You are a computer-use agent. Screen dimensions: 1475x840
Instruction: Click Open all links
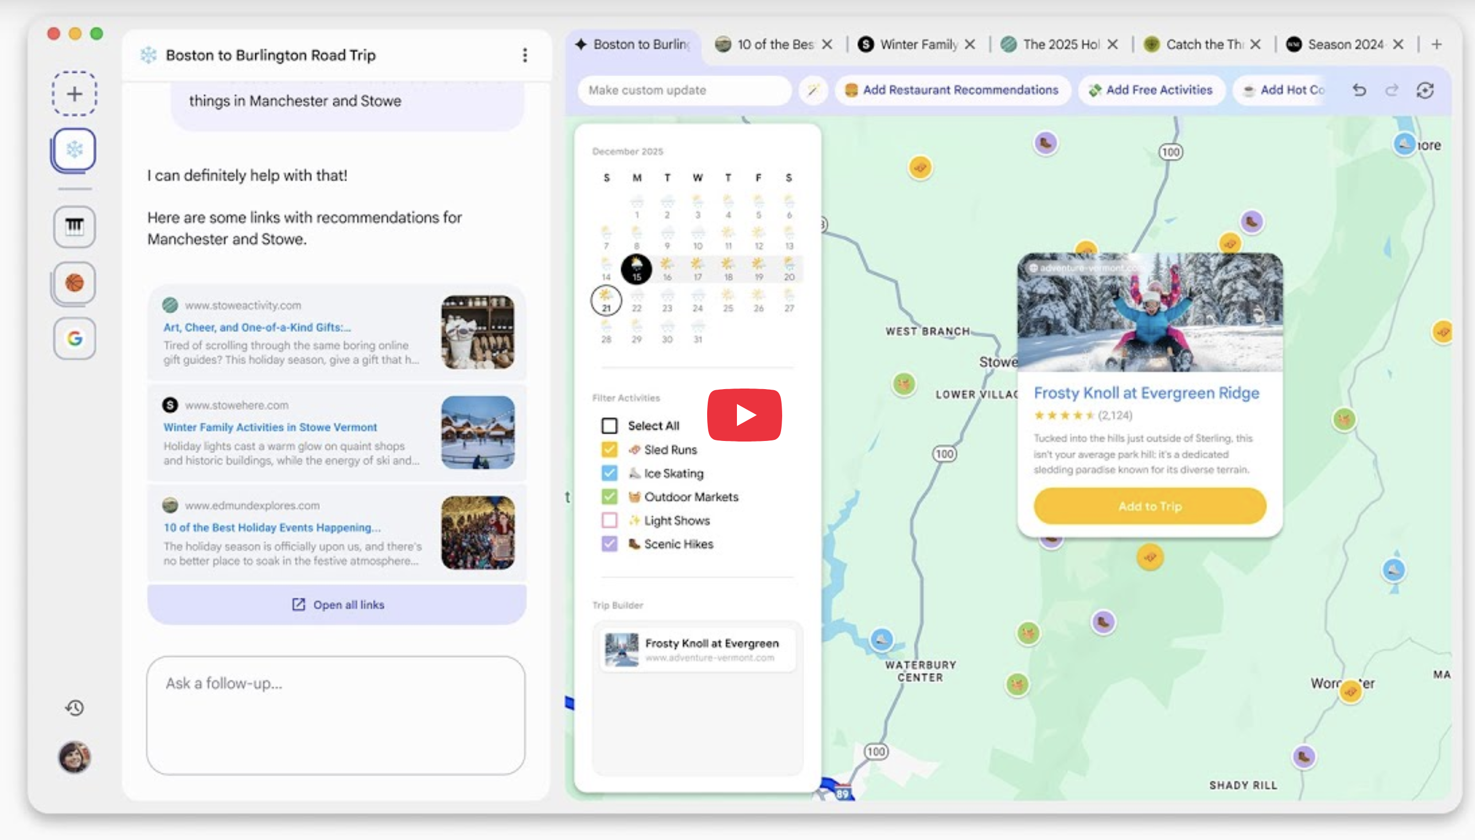(x=338, y=605)
